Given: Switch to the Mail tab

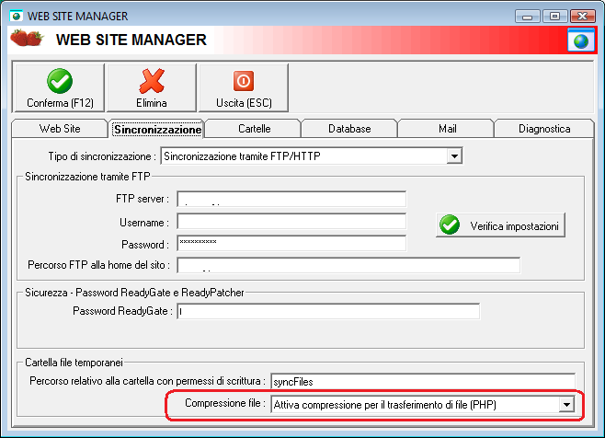Looking at the screenshot, I should tap(447, 129).
